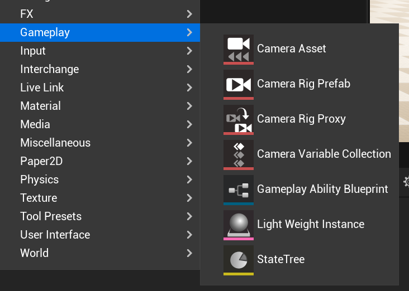Click the Camera Rig Prefab icon

(x=239, y=84)
